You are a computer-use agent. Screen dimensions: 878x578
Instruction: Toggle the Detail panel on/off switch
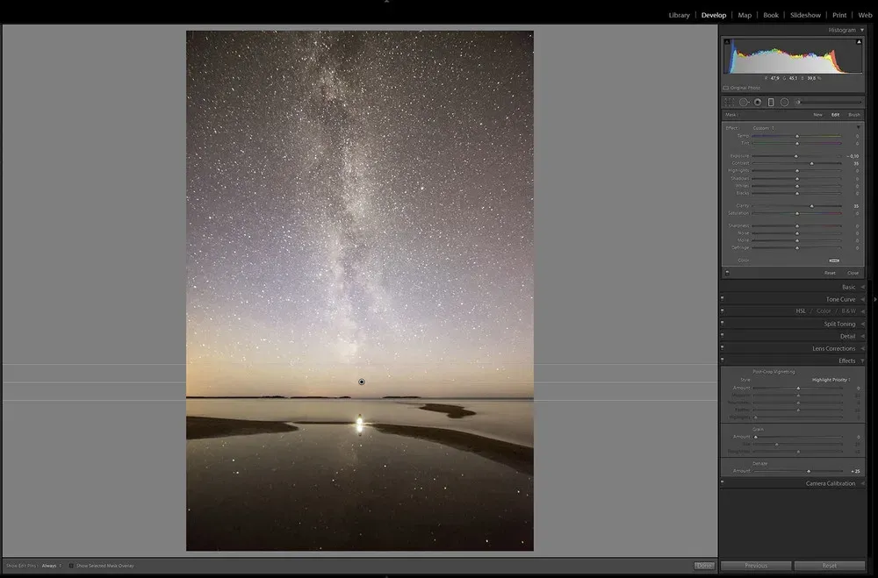point(723,336)
